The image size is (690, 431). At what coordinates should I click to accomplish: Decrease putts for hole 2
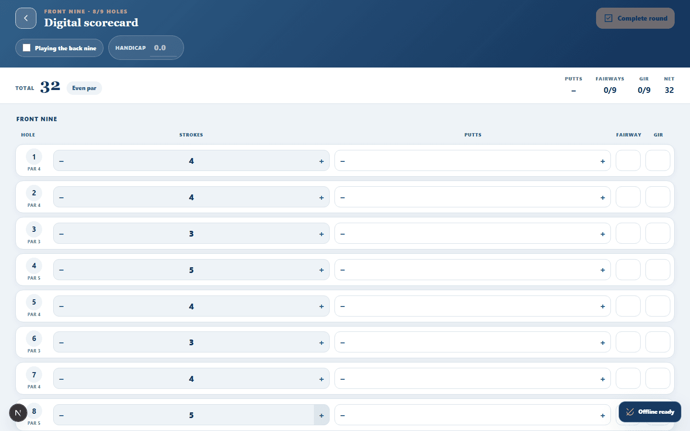click(x=343, y=197)
